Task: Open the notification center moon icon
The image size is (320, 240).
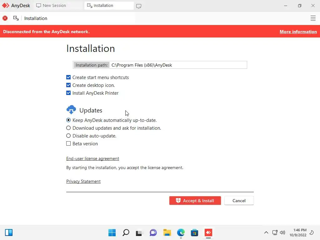Action: coord(312,232)
